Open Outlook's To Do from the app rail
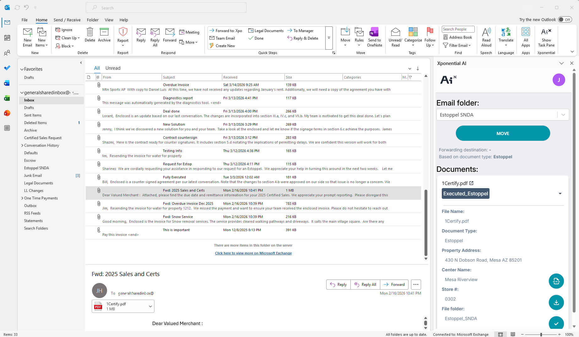Screen dimensions: 579x337 [x=7, y=68]
